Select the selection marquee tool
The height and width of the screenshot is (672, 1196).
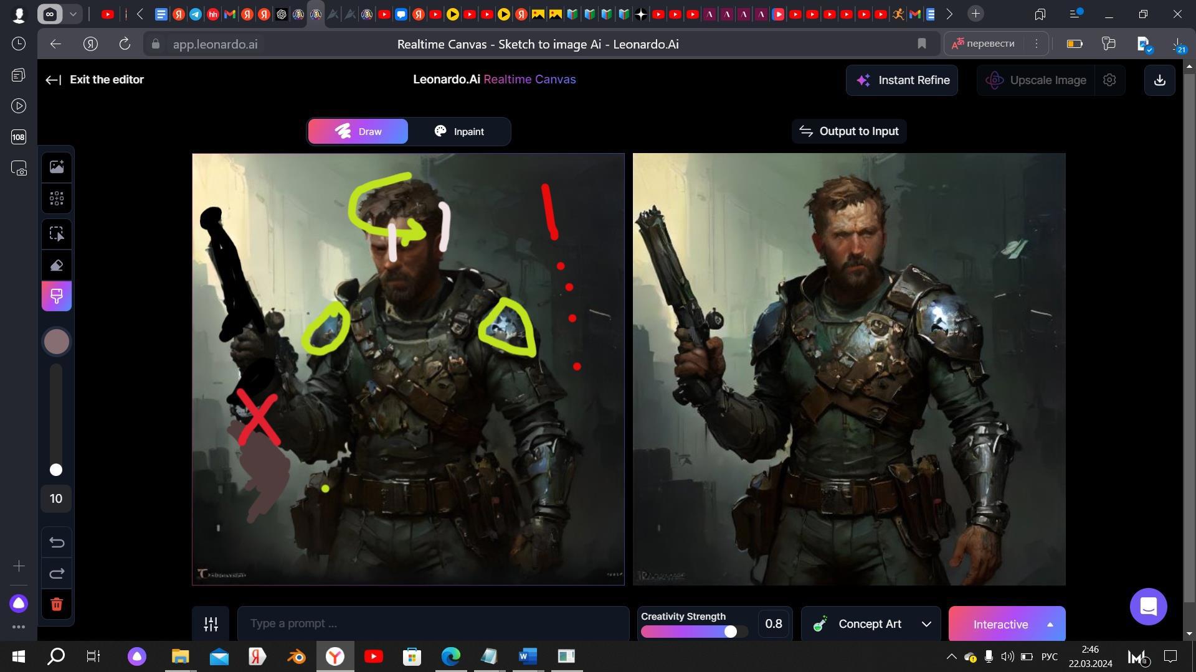(57, 234)
